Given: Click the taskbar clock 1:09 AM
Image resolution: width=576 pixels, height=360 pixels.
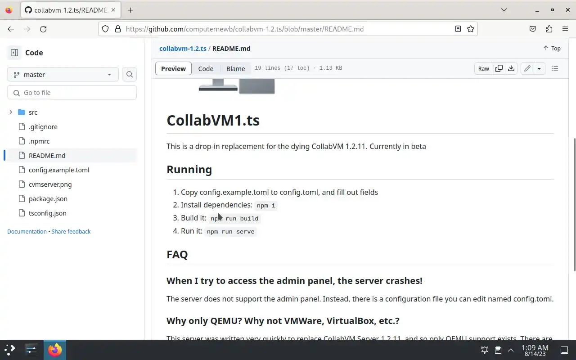Looking at the screenshot, I should (535, 350).
